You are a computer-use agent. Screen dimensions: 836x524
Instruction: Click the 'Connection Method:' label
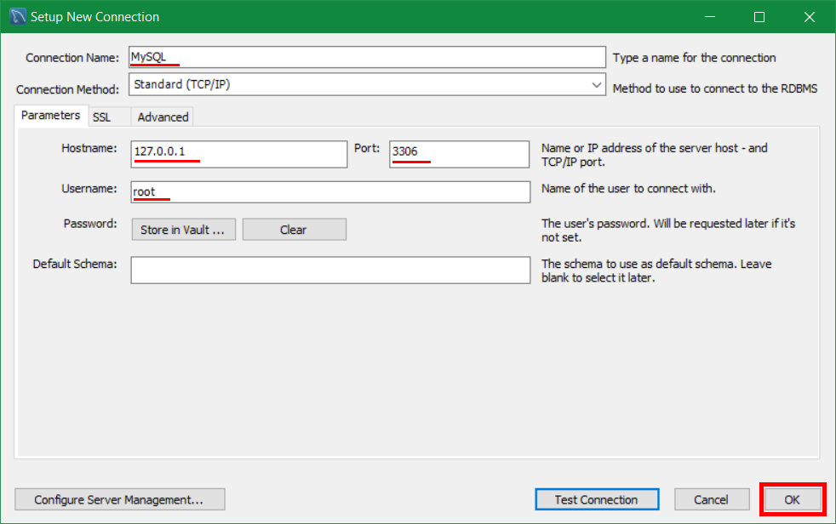(68, 89)
